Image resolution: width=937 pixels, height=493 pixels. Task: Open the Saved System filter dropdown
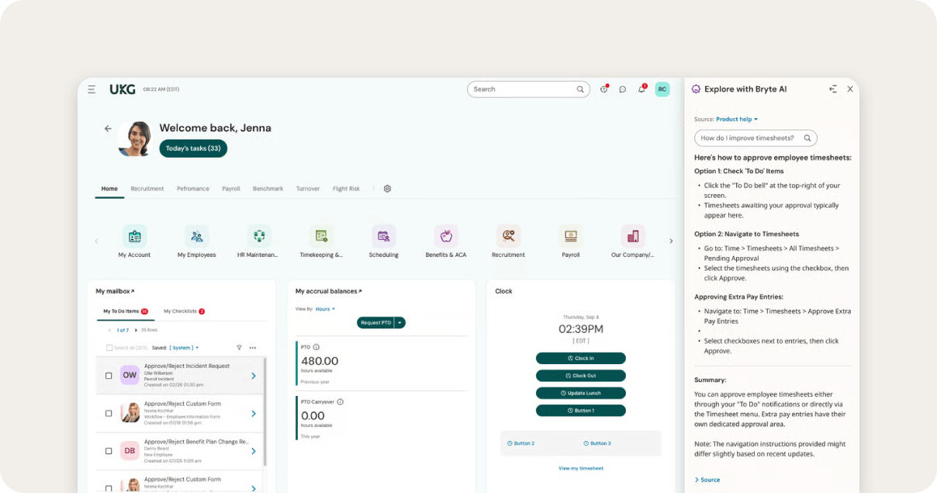[x=185, y=348]
